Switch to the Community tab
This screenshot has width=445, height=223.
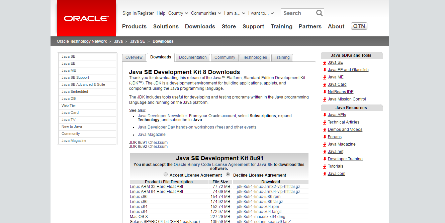[x=225, y=57]
